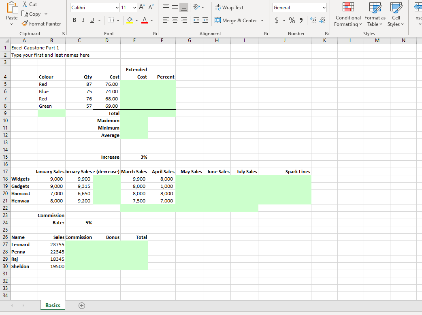This screenshot has width=422, height=315.
Task: Open Font settings dialog launcher
Action: pyautogui.click(x=155, y=34)
